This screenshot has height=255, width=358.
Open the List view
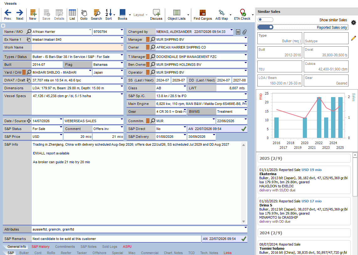point(72,15)
